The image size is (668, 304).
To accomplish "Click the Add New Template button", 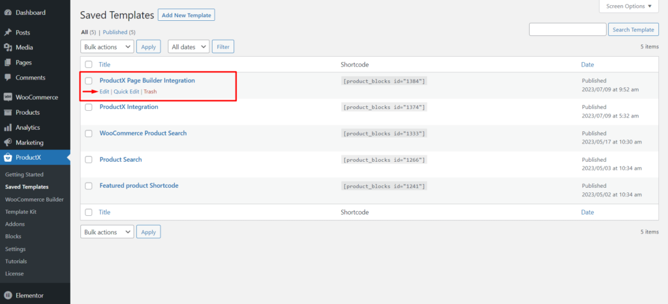I will point(187,15).
